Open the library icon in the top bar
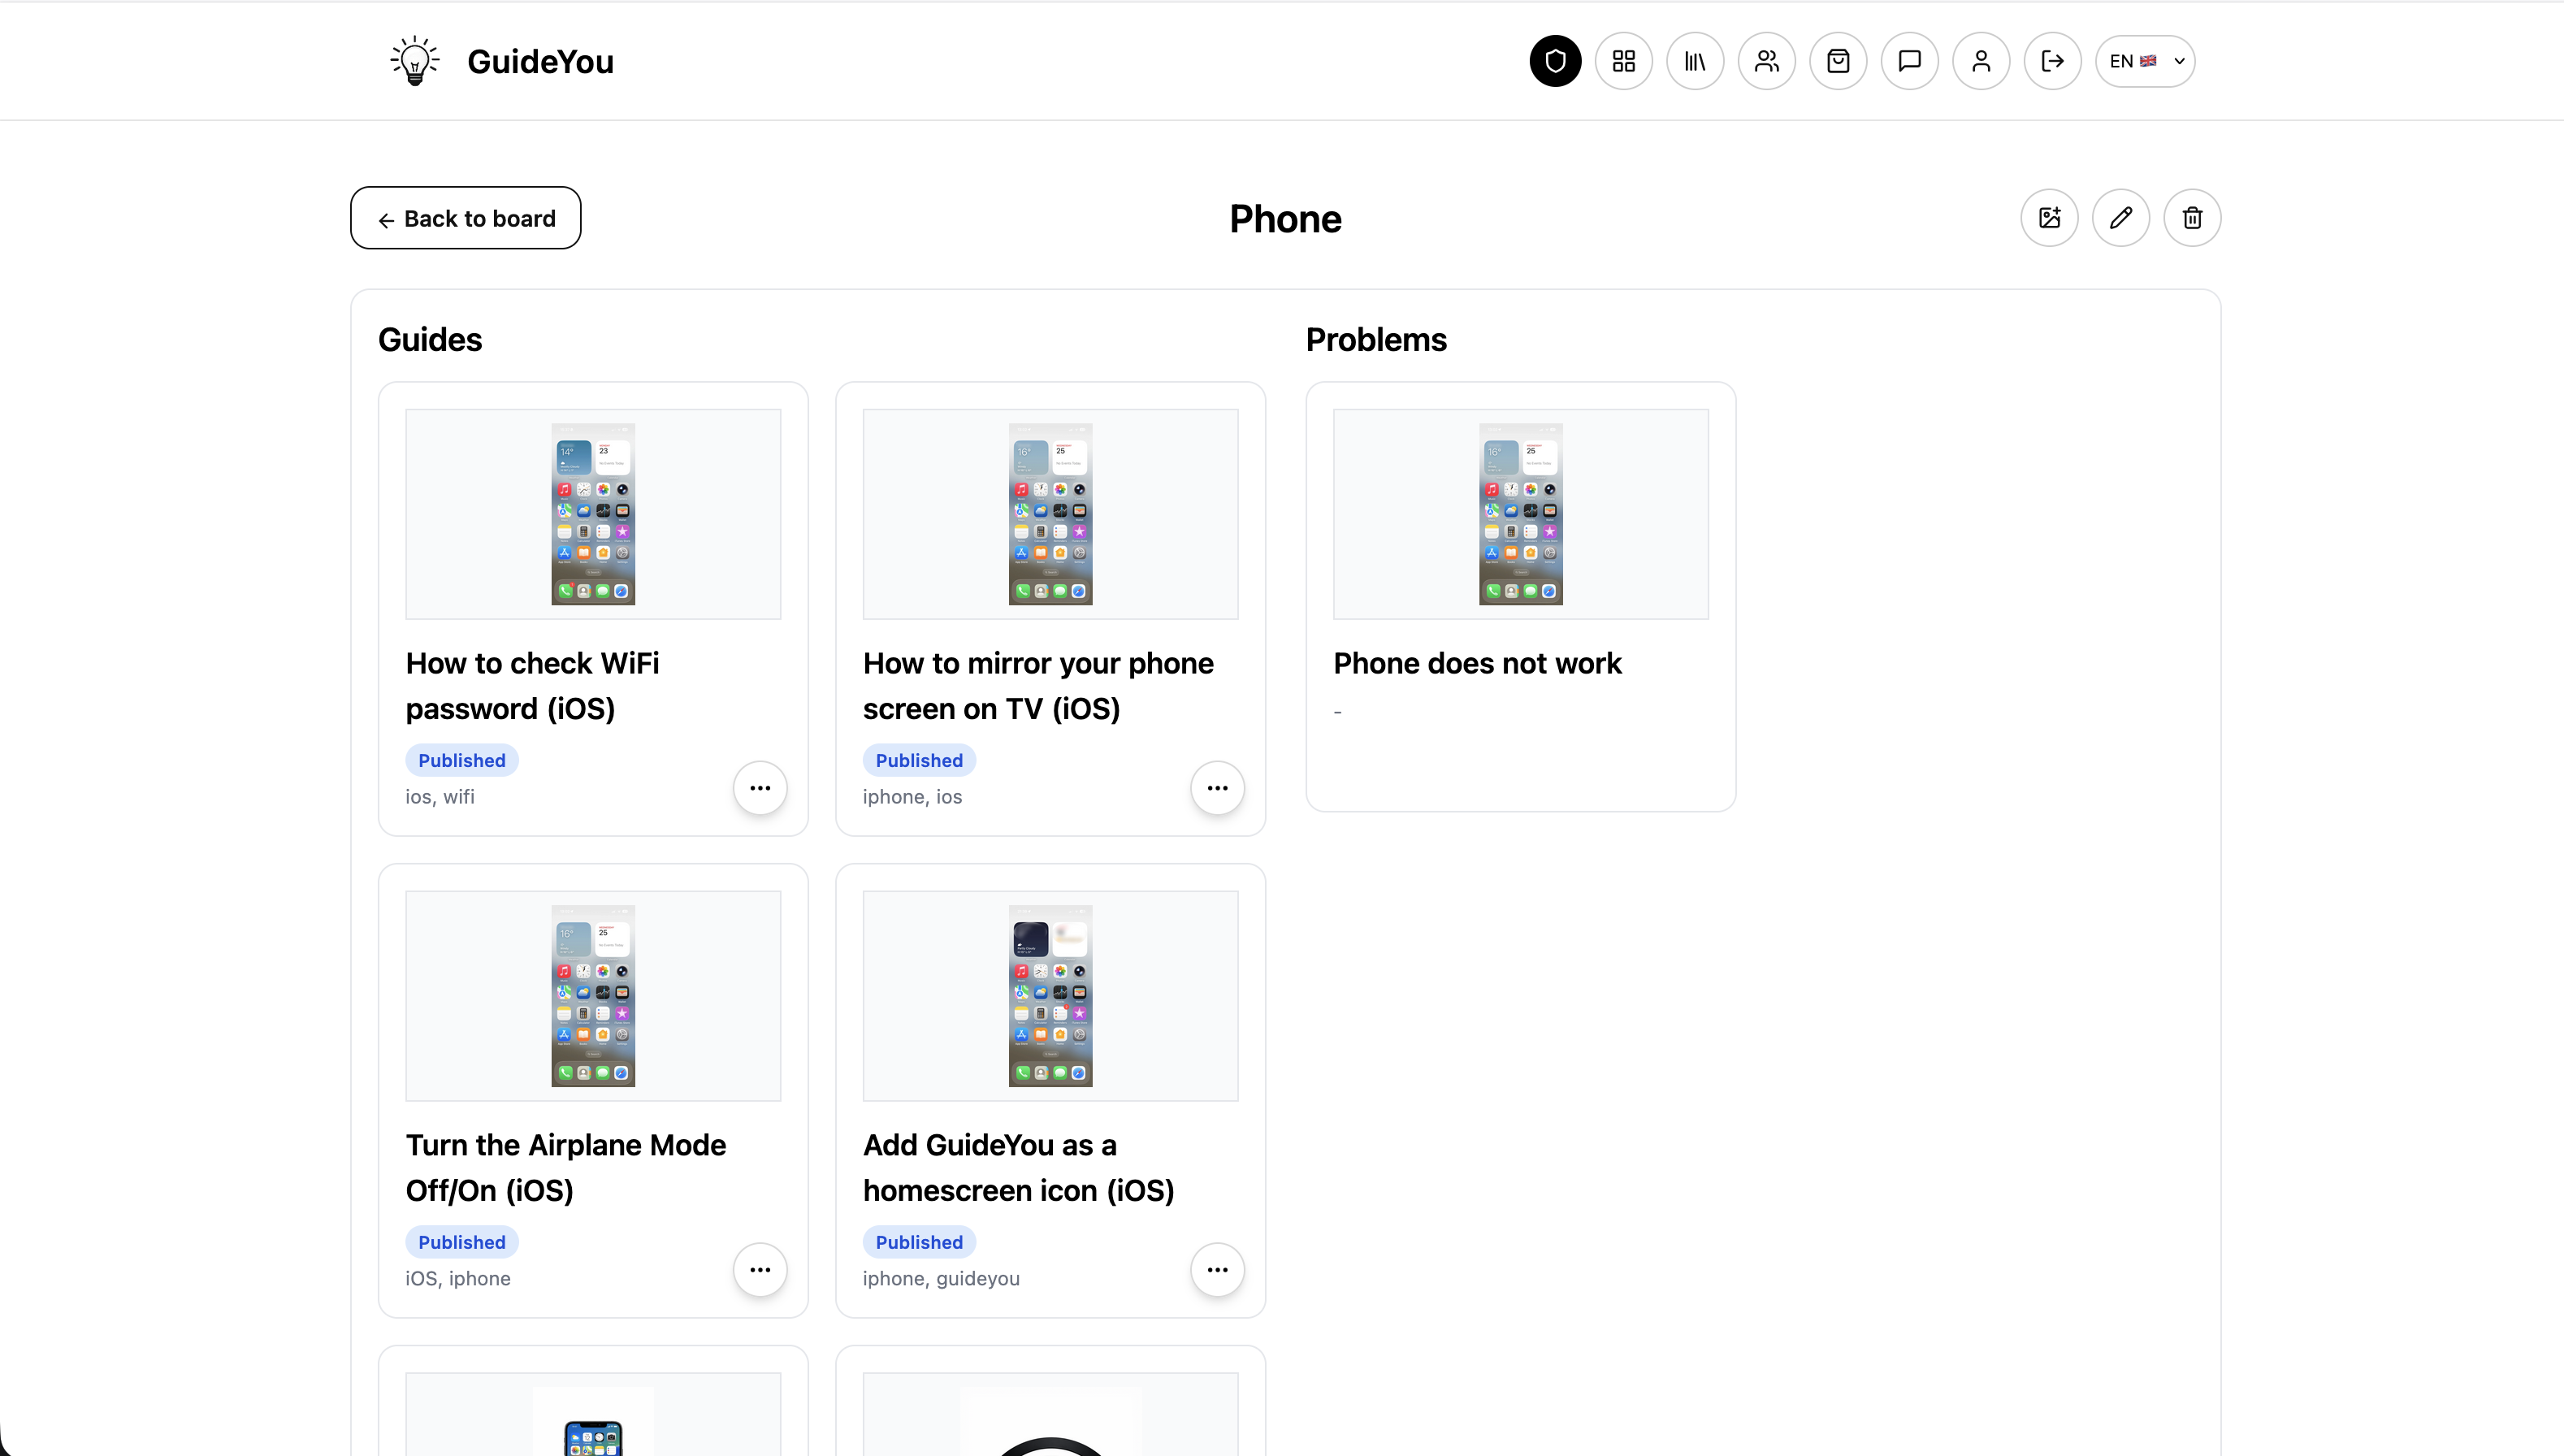Viewport: 2564px width, 1456px height. 1696,61
